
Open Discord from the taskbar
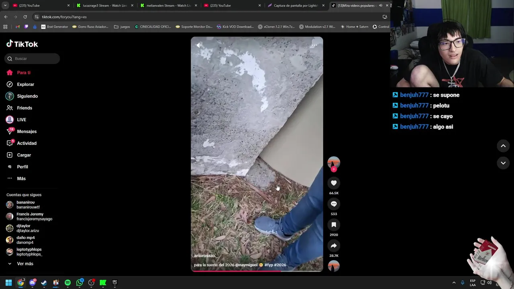tap(32, 283)
